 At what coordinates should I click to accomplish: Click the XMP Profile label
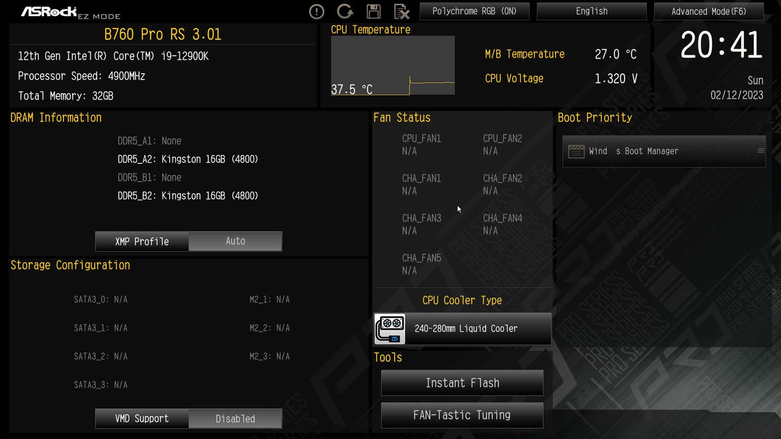[x=142, y=241]
